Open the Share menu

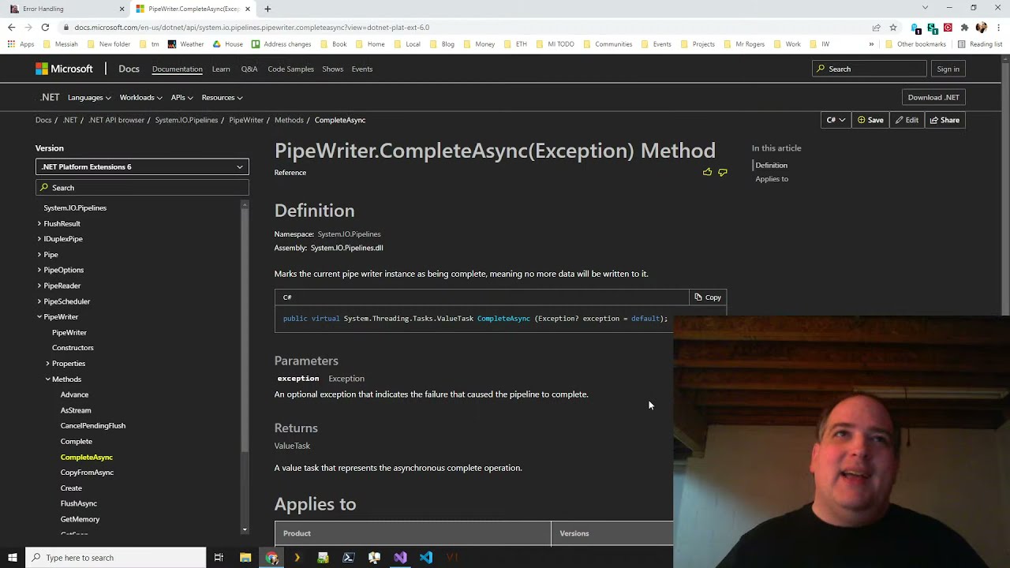[x=945, y=120]
